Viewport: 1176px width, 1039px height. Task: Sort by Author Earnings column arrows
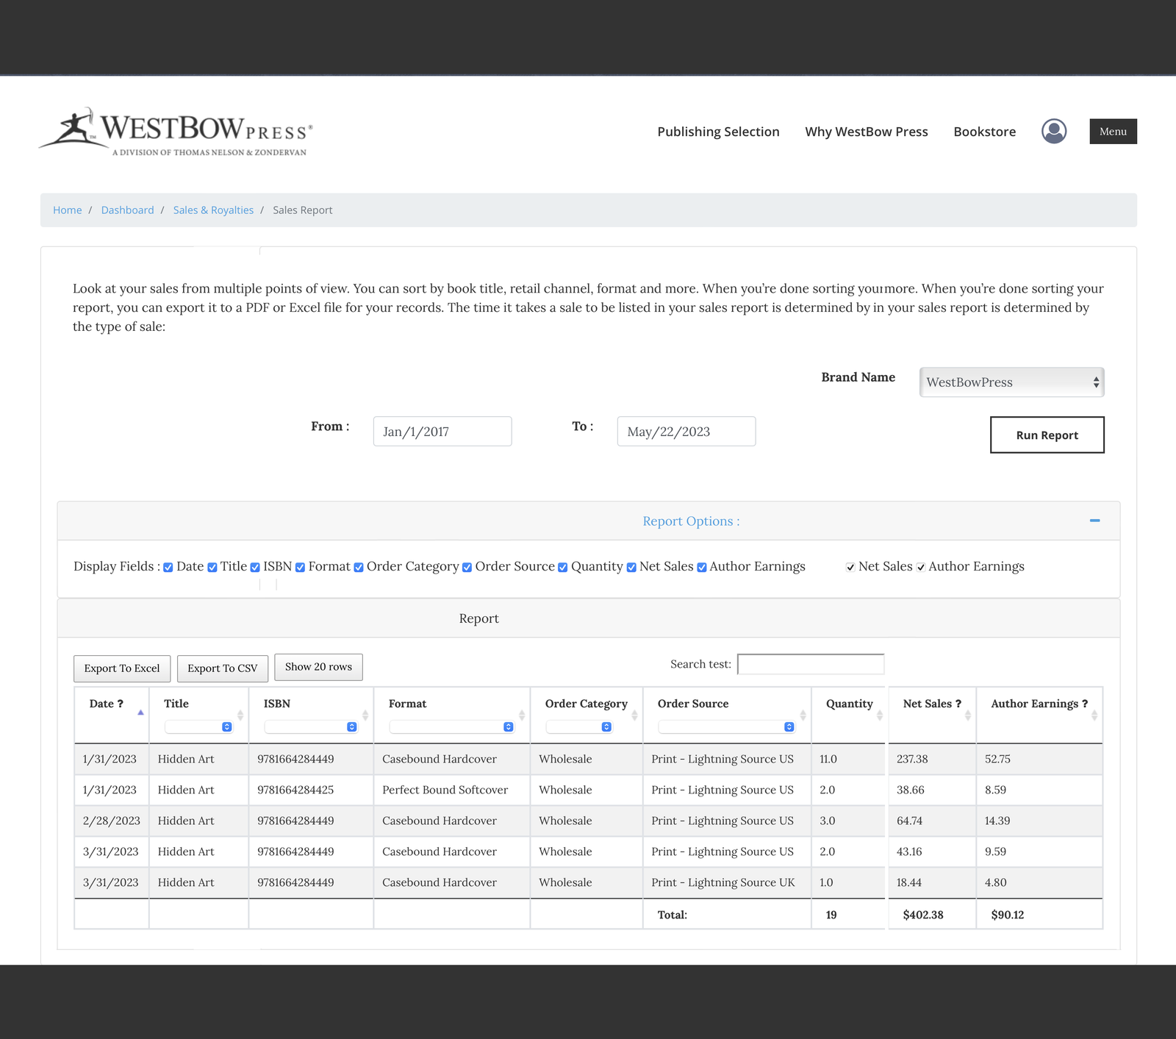(x=1094, y=715)
